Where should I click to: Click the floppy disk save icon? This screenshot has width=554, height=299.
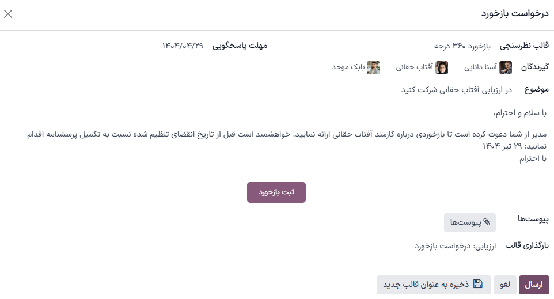[477, 284]
